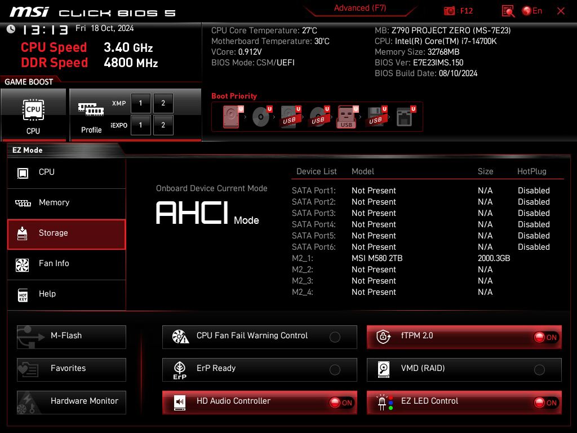
Task: Click SATA Port6 HotPlug Disabled value
Action: click(x=534, y=247)
